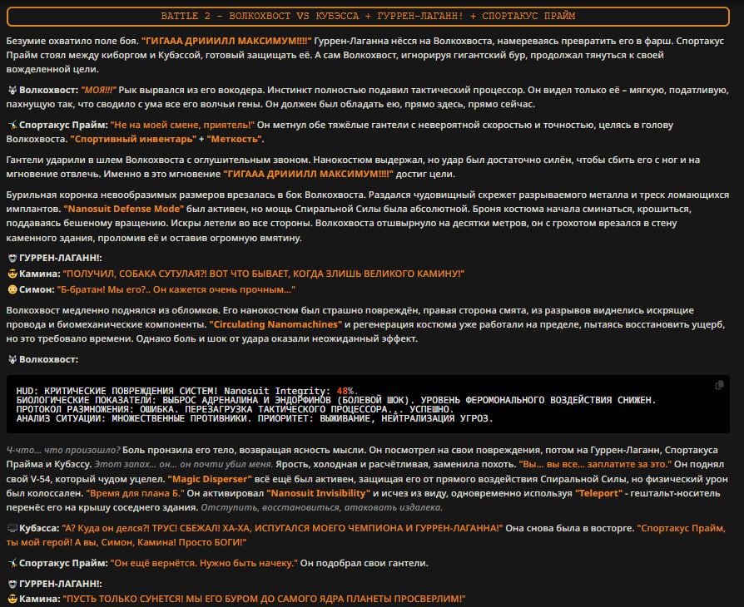This screenshot has height=607, width=744.
Task: Click the "Magic Disperser" skill text
Action: click(x=211, y=479)
